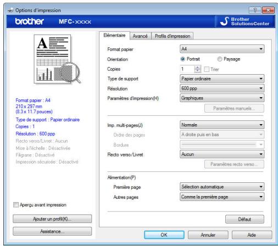Expand the Type de support dropdown

click(x=222, y=79)
